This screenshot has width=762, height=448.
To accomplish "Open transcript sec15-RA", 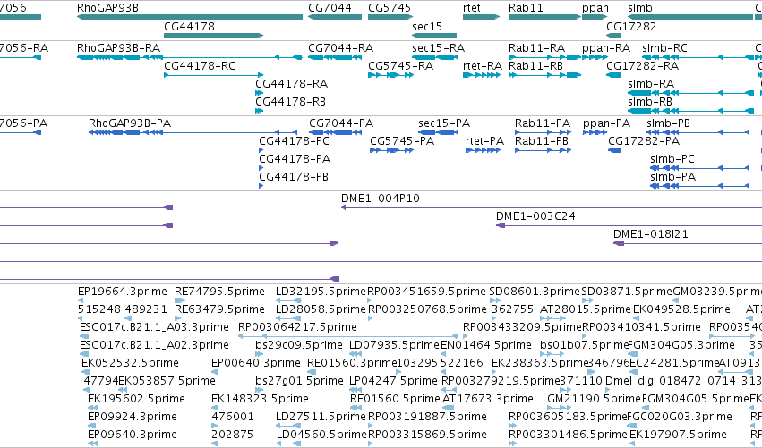I will coord(439,48).
